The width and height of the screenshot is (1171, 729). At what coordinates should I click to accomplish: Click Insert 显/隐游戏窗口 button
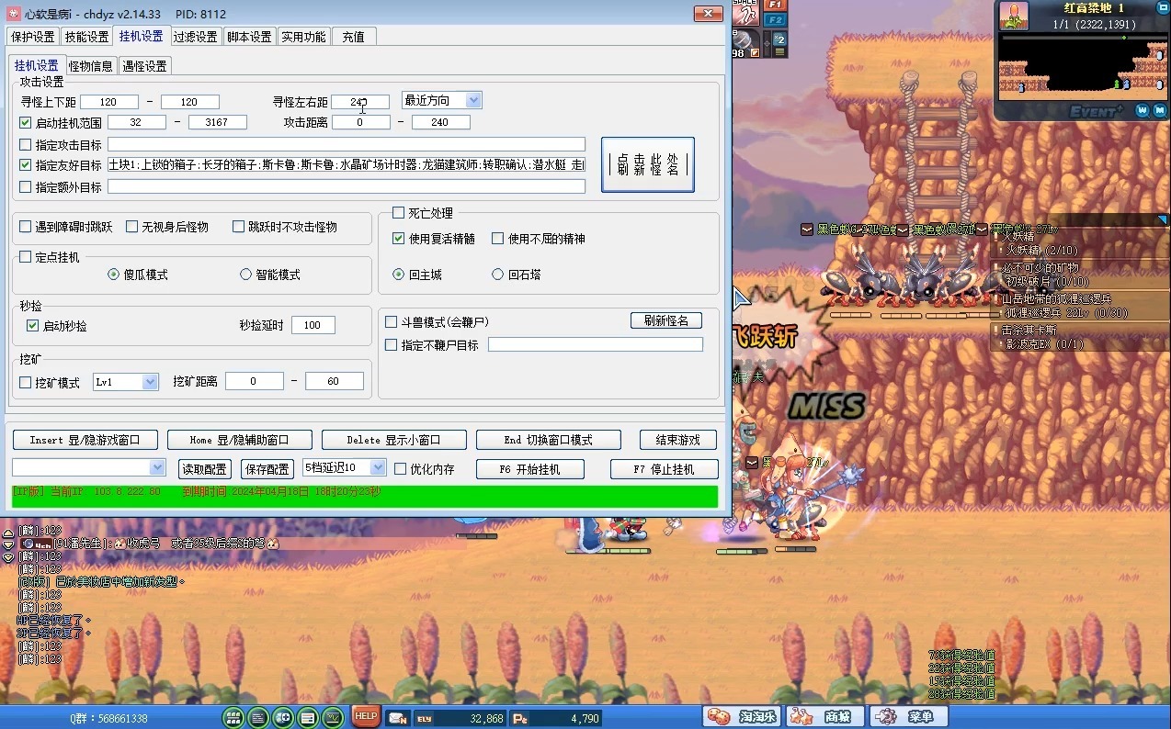[x=85, y=440]
